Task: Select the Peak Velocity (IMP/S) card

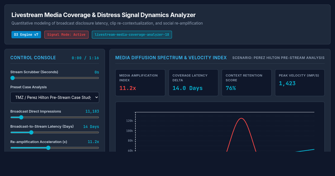Action: 300,83
